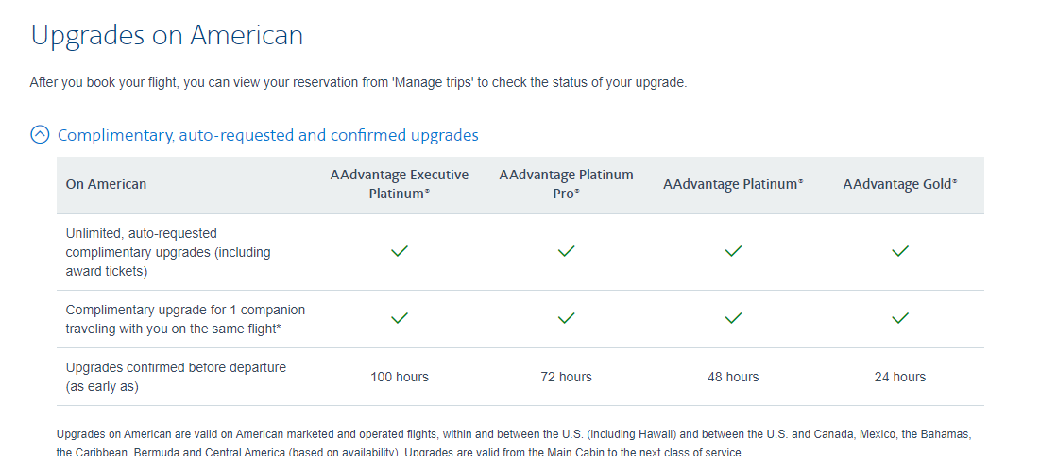Viewport: 1057px width, 456px height.
Task: Click Executive Platinum companion upgrade checkmark
Action: [x=399, y=318]
